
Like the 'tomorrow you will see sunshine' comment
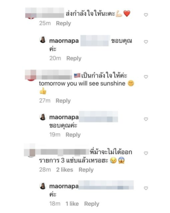pos(146,77)
